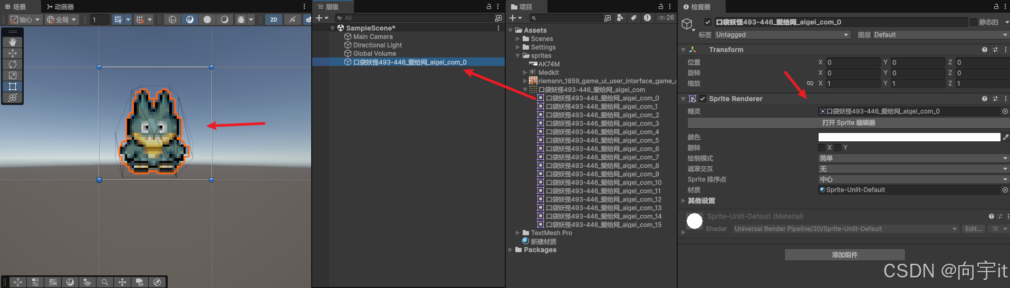Collapse the Assets folder
The image size is (1010, 288).
pos(511,31)
